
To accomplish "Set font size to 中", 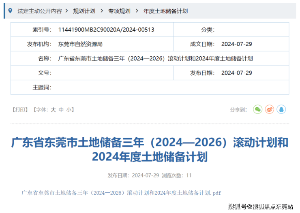I will (61, 110).
